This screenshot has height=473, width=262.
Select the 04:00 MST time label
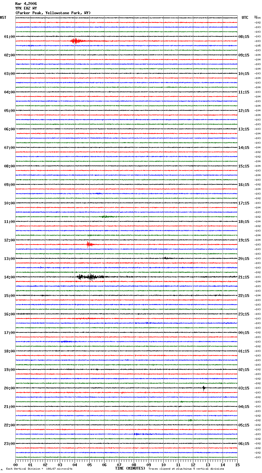click(x=10, y=92)
